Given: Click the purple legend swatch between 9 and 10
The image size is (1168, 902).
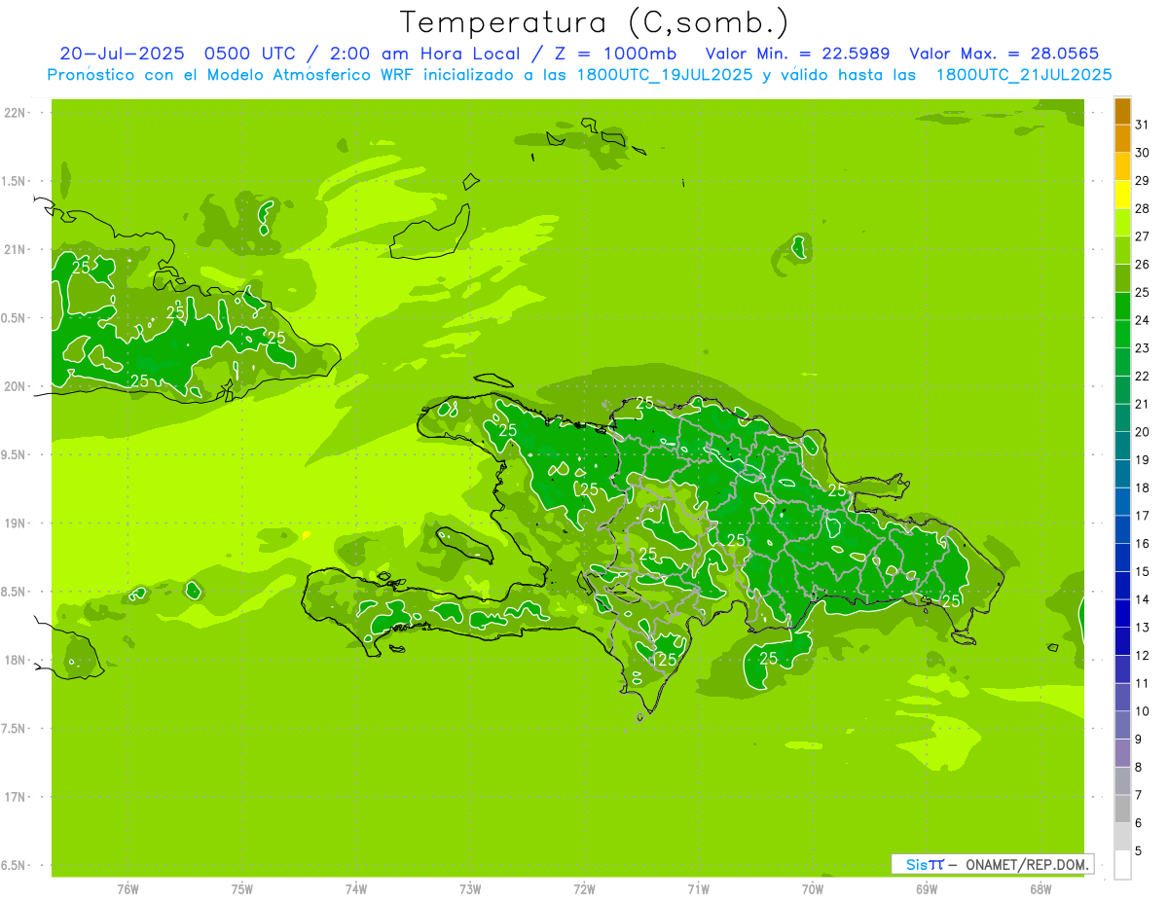Looking at the screenshot, I should (x=1122, y=725).
